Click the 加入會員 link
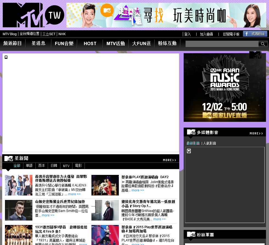This screenshot has width=269, height=245. point(206,34)
